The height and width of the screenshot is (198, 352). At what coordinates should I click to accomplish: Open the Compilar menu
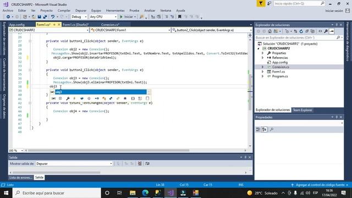pyautogui.click(x=64, y=10)
